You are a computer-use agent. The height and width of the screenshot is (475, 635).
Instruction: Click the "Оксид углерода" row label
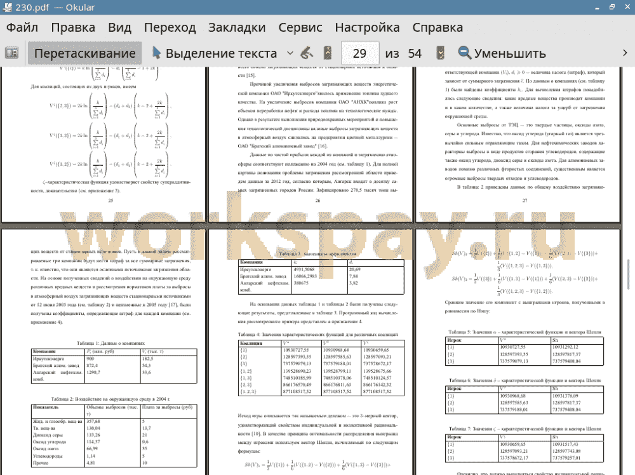(x=50, y=442)
